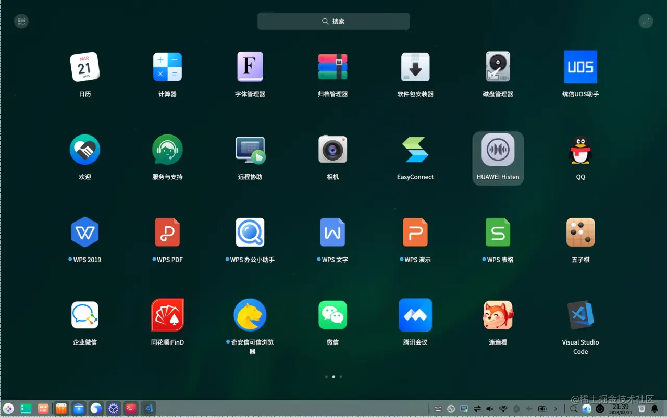Image resolution: width=667 pixels, height=417 pixels.
Task: Open multitasking view in dock
Action: point(43,409)
